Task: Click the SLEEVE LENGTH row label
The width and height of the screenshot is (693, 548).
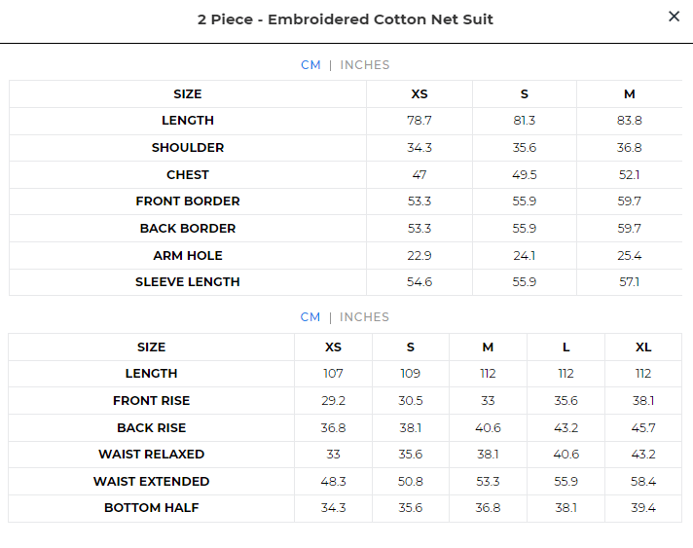Action: click(188, 282)
